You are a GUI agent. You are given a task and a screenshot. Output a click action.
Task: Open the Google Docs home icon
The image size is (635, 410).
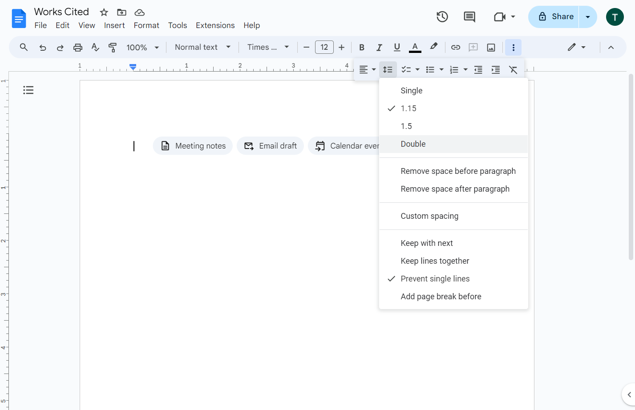19,18
